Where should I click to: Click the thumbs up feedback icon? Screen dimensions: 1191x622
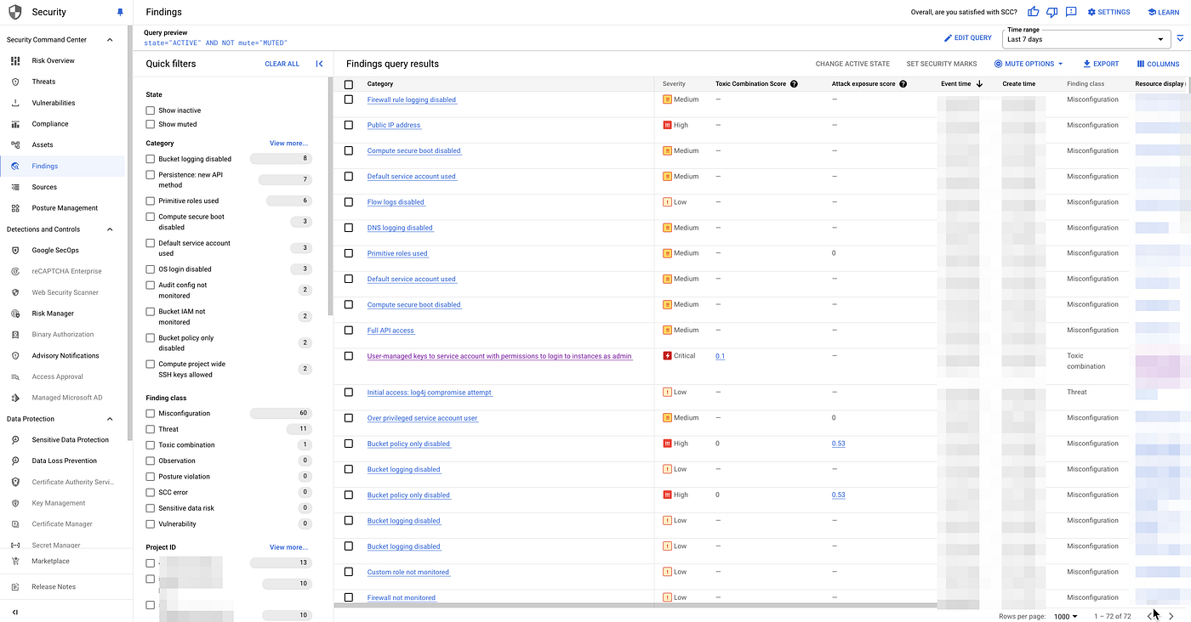pyautogui.click(x=1034, y=12)
